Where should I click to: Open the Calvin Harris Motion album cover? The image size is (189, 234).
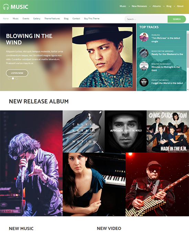(84, 131)
